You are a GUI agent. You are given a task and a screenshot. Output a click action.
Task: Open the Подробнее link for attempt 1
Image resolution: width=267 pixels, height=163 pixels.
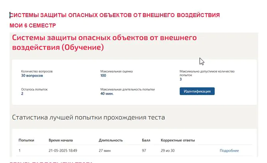(x=229, y=151)
